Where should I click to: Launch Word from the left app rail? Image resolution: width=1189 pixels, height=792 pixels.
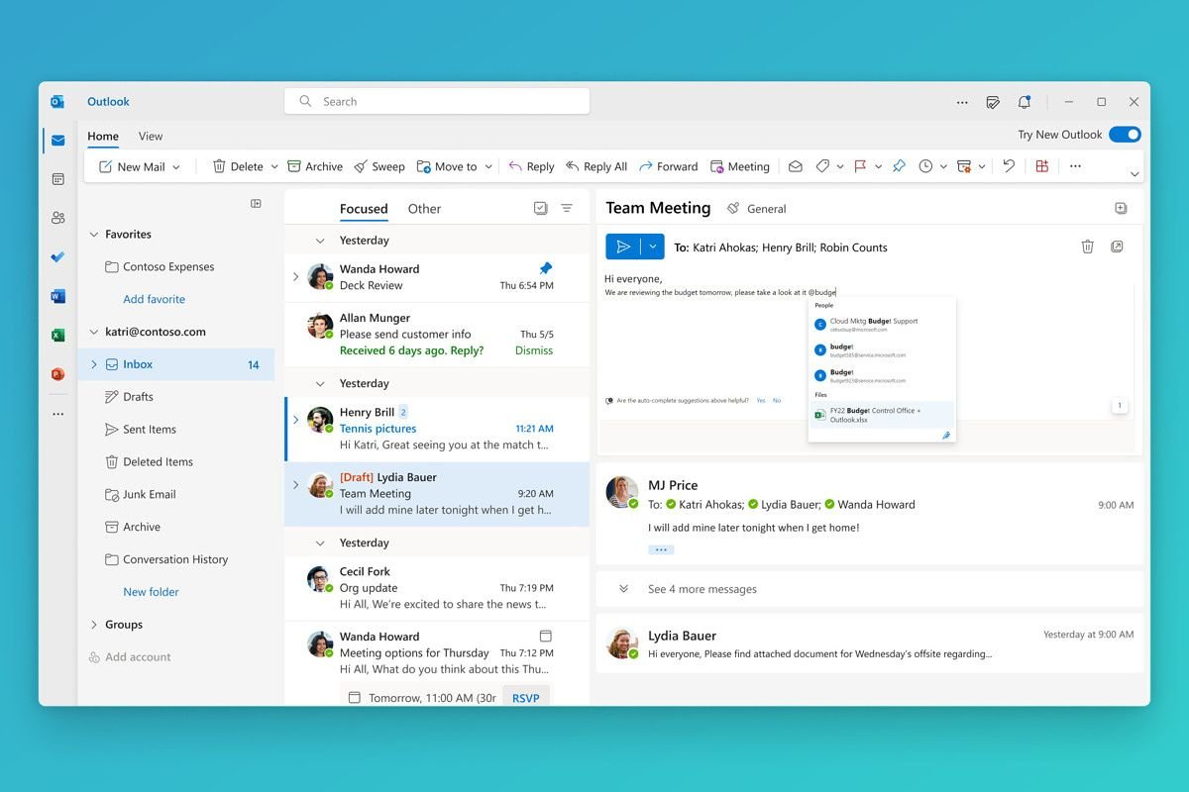click(58, 296)
